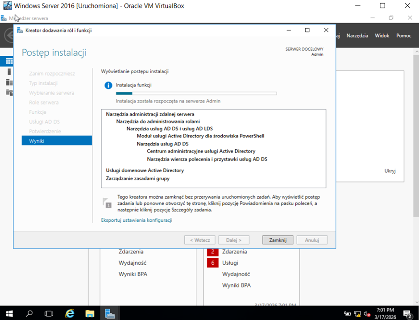The width and height of the screenshot is (419, 320).
Task: Click the Zamknij button
Action: pyautogui.click(x=278, y=240)
